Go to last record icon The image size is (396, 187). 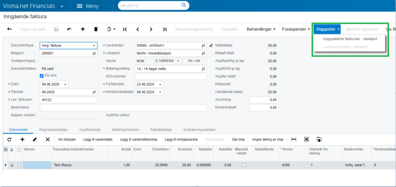pyautogui.click(x=164, y=29)
